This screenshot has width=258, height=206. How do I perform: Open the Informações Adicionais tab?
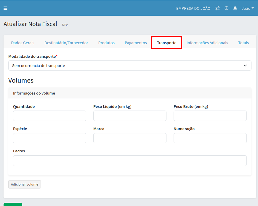click(207, 43)
